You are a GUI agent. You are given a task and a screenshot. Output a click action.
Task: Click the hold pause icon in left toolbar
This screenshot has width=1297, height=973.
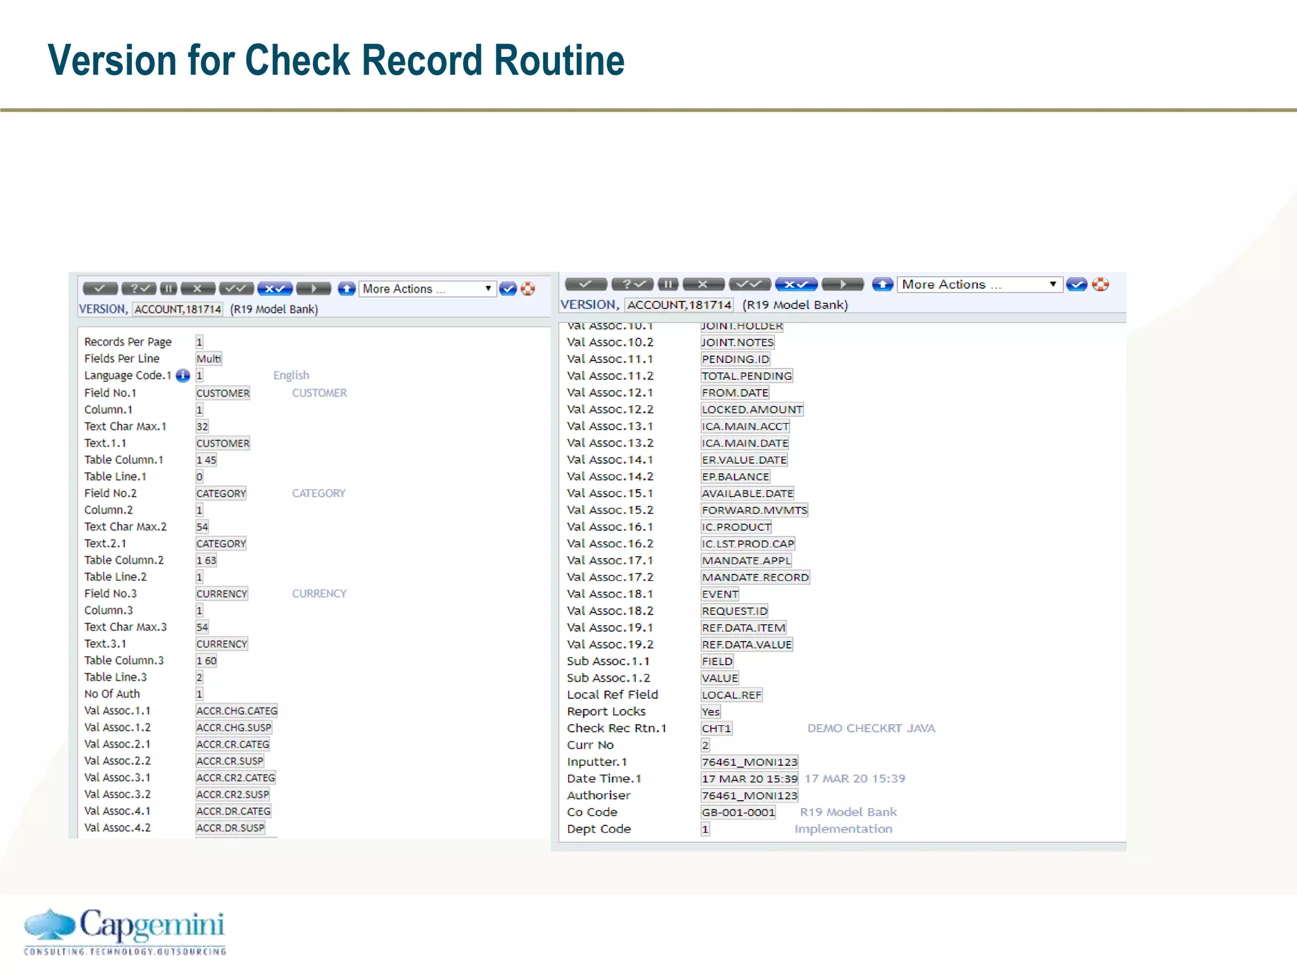[x=168, y=289]
